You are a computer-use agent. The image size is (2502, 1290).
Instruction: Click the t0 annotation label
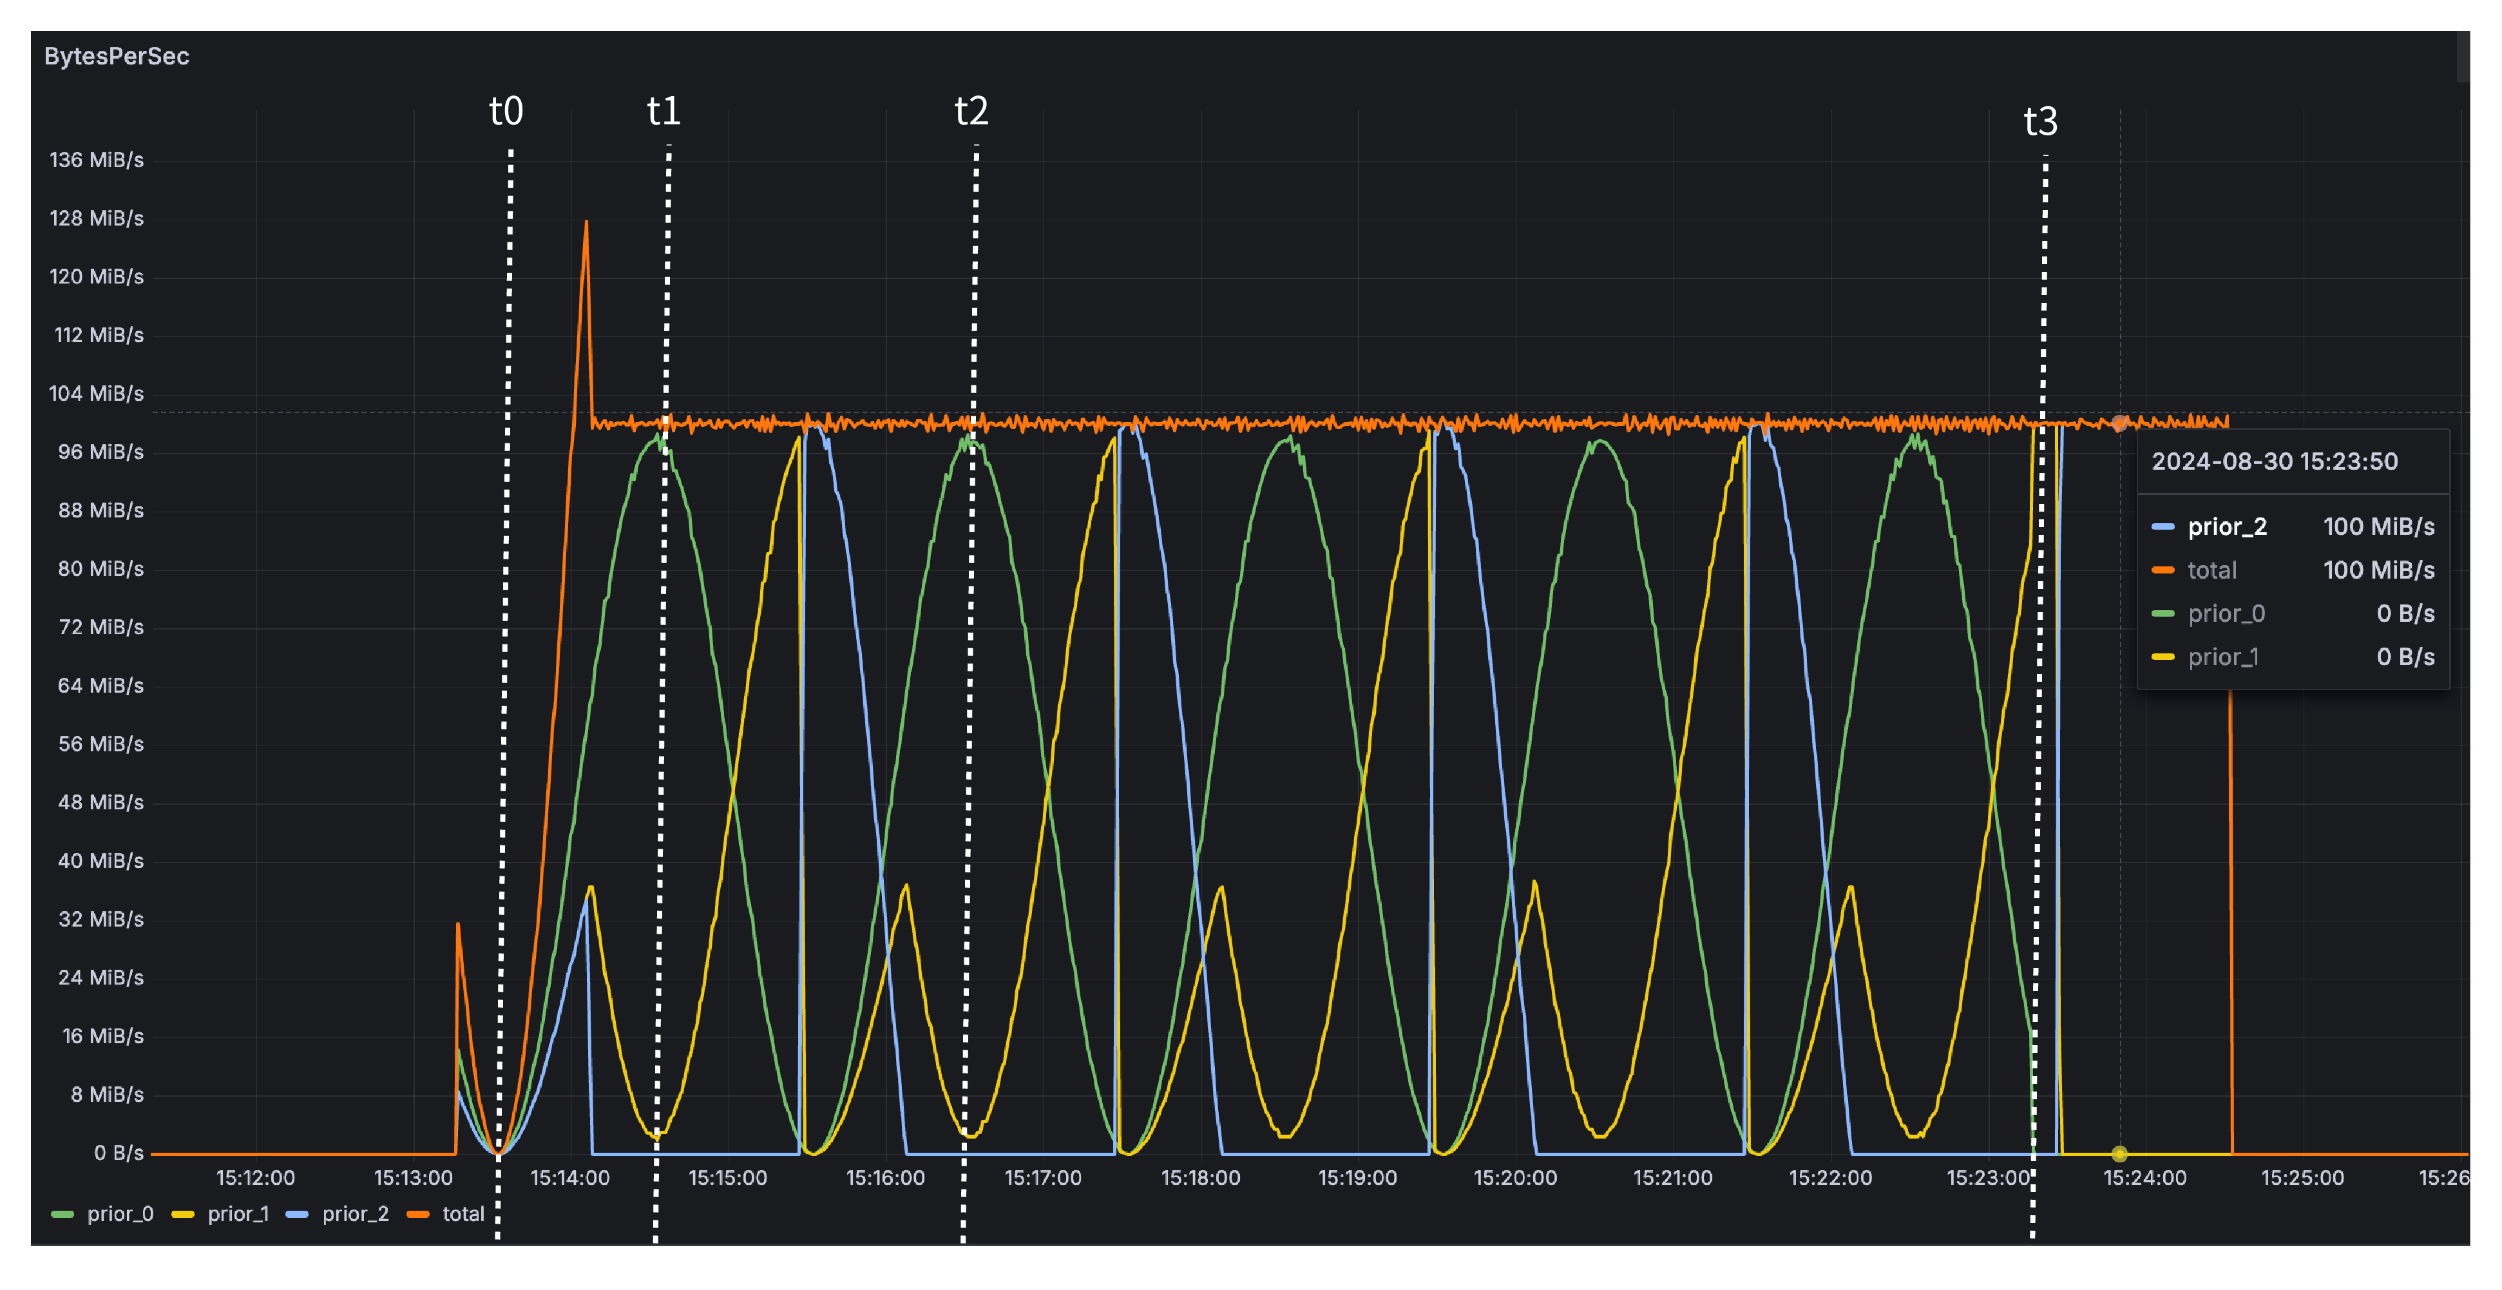click(x=506, y=111)
